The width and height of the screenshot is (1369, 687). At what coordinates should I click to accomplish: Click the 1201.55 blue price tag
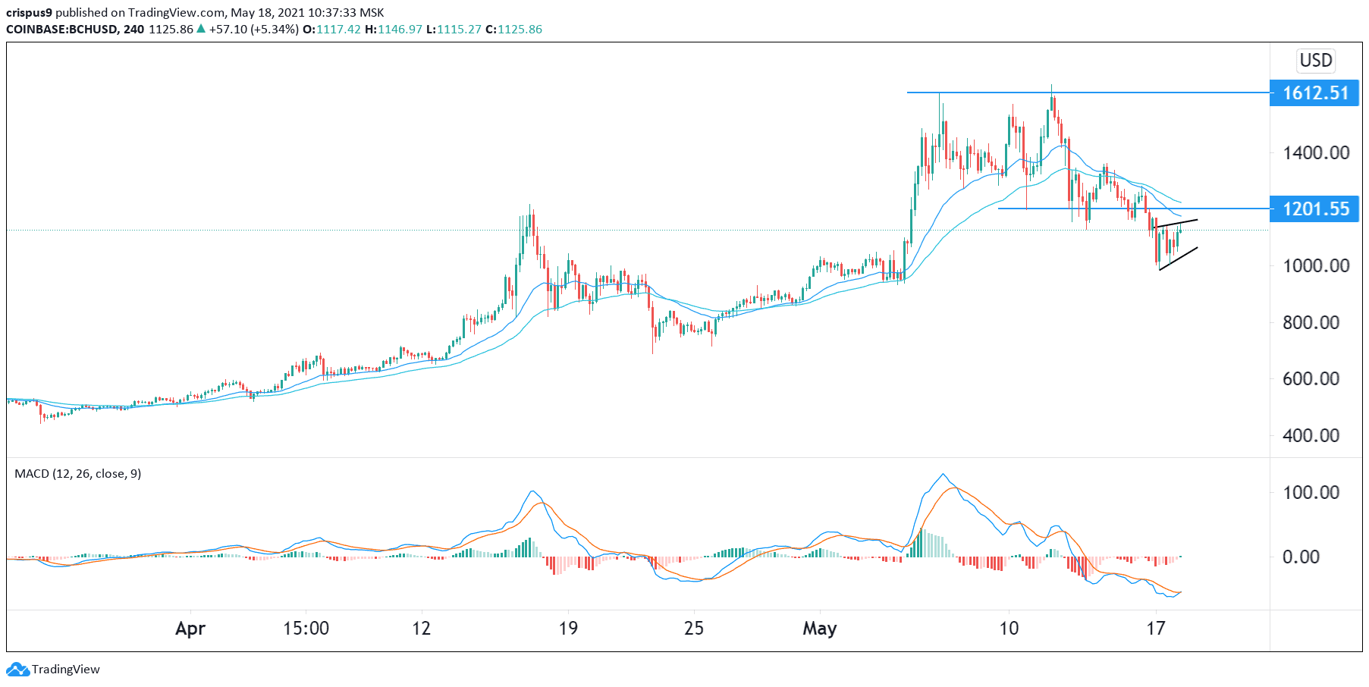[1315, 209]
